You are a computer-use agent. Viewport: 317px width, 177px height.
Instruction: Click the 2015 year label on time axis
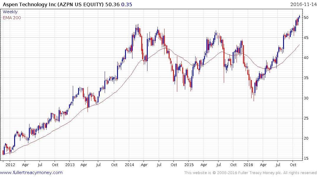189,165
